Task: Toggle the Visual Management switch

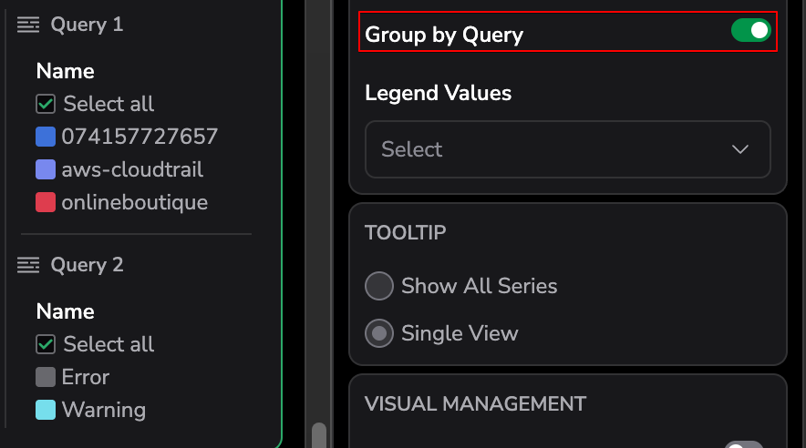Action: tap(743, 444)
